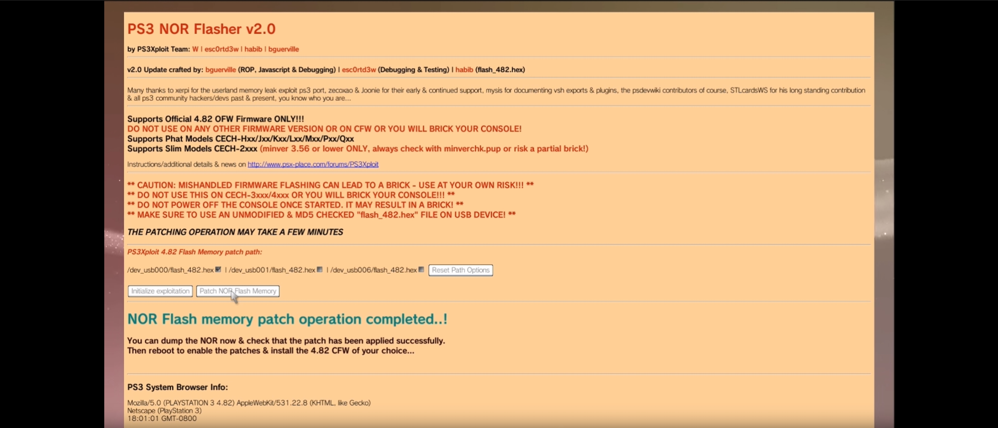Open bguerville link beside ROP, Javascript credit
The height and width of the screenshot is (428, 998).
pyautogui.click(x=221, y=69)
